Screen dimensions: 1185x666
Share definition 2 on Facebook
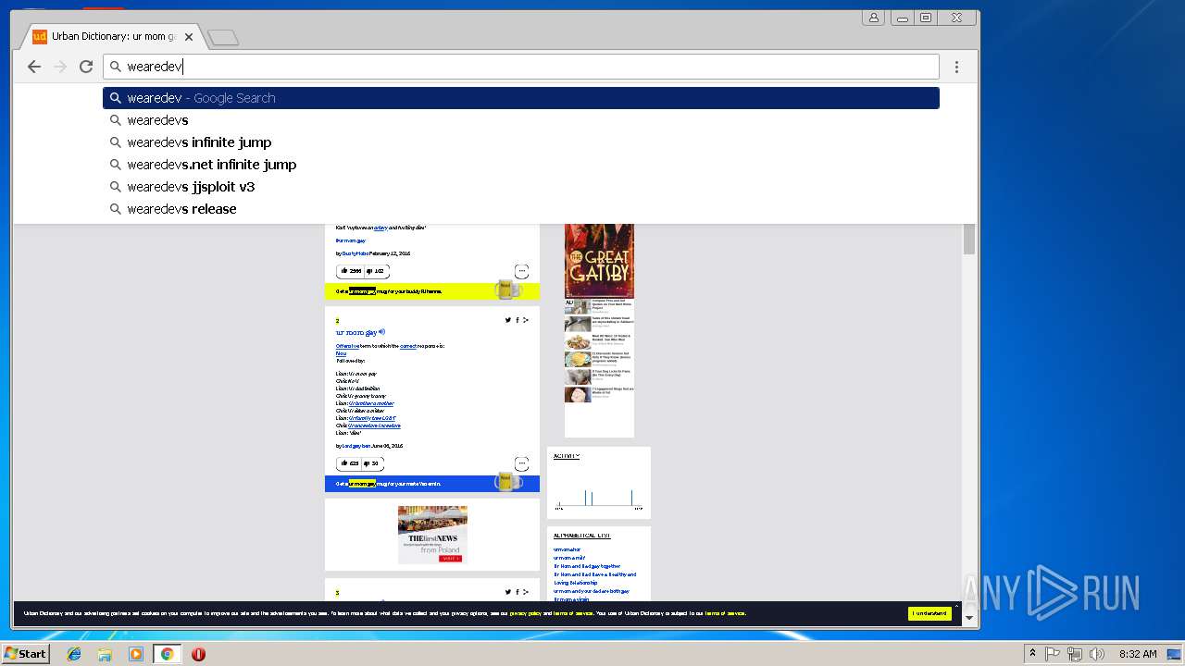tap(517, 320)
